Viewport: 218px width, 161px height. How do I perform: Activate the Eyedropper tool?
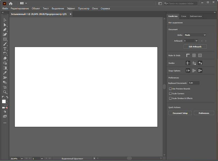coord(5,73)
